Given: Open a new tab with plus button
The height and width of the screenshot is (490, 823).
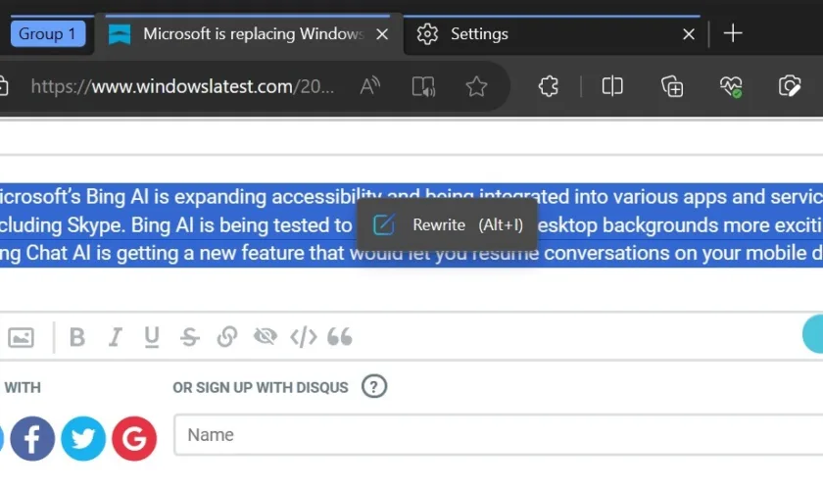Looking at the screenshot, I should (733, 33).
